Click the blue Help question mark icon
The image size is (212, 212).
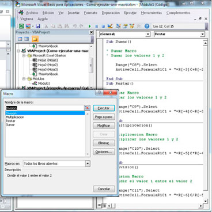click(x=147, y=26)
